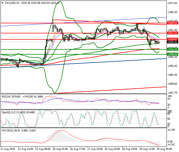Viewport: 179px width, 152px height.
Task: Select the 30 Aug 05:00 time axis label
Action: (x=165, y=149)
